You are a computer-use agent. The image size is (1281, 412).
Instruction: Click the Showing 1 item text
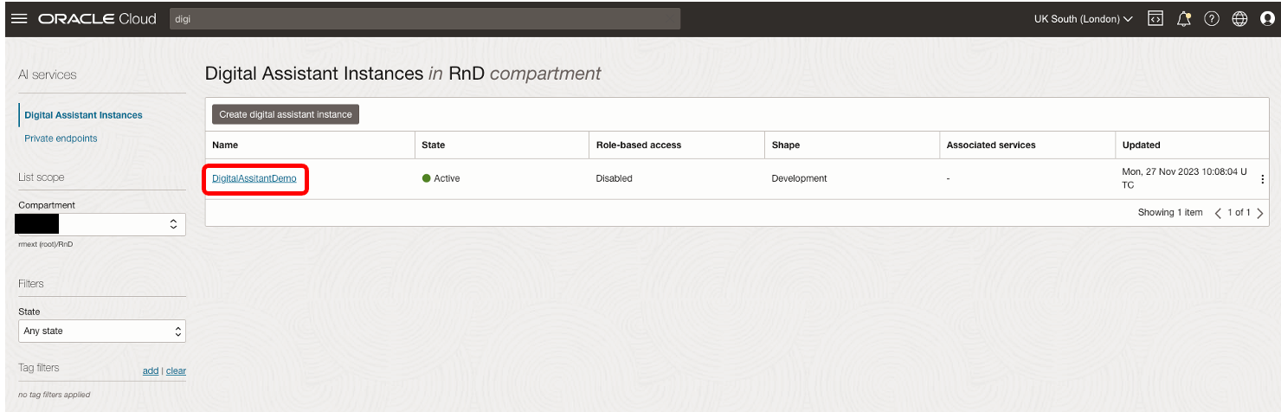[1170, 213]
